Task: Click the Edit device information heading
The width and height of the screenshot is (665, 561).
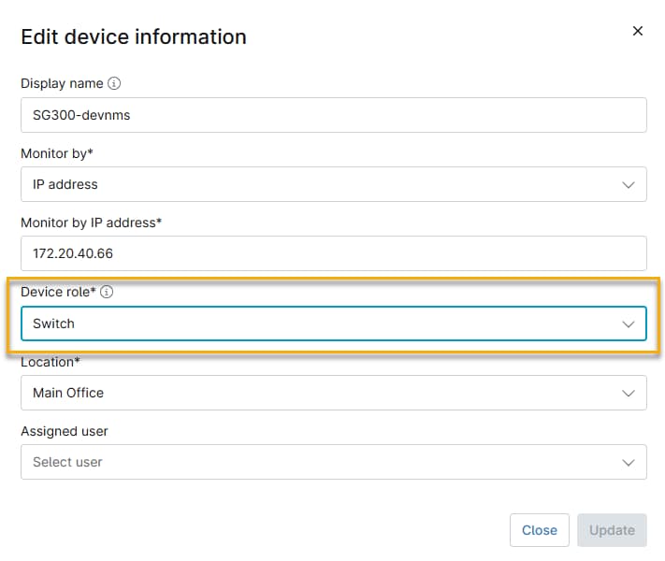Action: pyautogui.click(x=134, y=37)
